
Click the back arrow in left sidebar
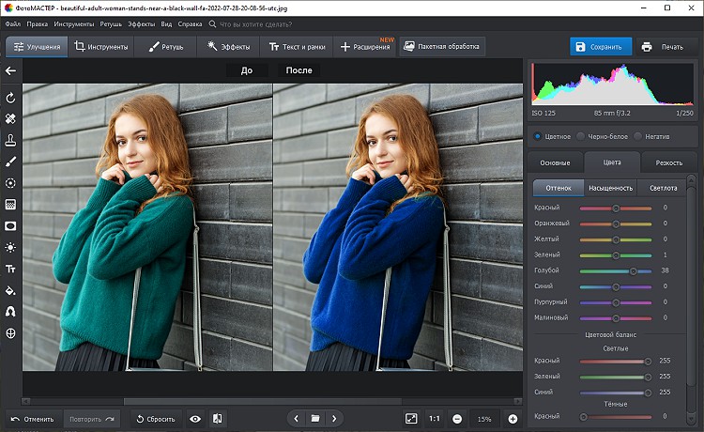click(x=10, y=70)
